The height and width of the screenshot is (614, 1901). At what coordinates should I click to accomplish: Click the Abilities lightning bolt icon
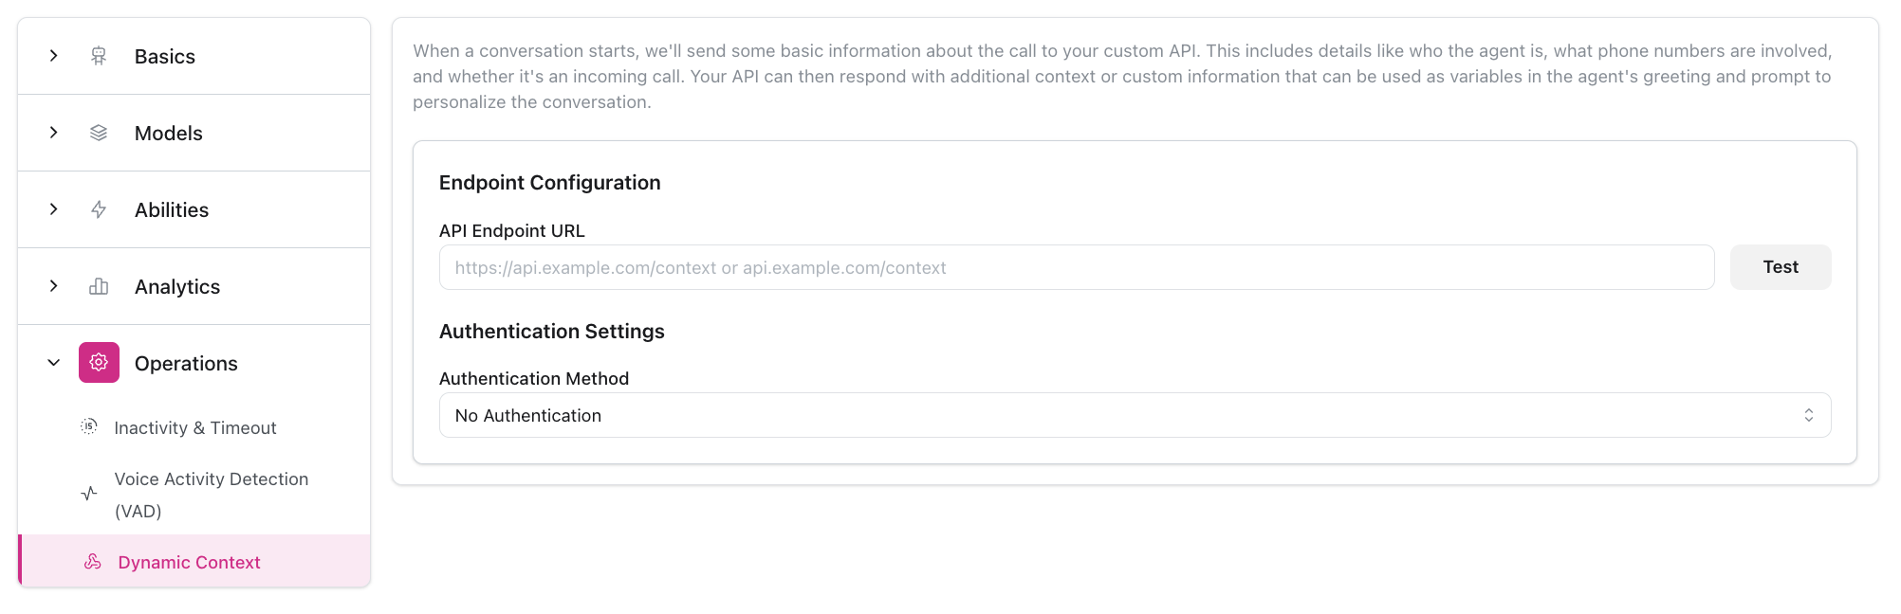tap(99, 209)
